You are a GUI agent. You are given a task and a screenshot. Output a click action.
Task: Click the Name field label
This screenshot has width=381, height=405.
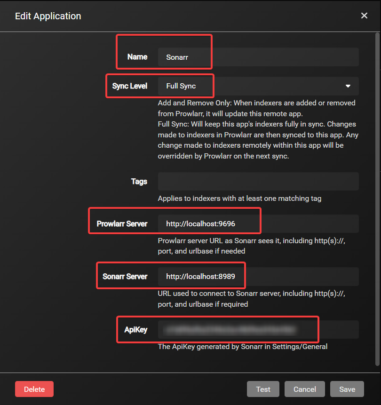137,57
